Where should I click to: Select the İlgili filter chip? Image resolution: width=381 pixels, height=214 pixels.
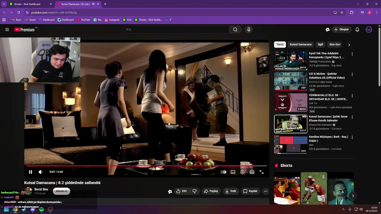pyautogui.click(x=320, y=45)
